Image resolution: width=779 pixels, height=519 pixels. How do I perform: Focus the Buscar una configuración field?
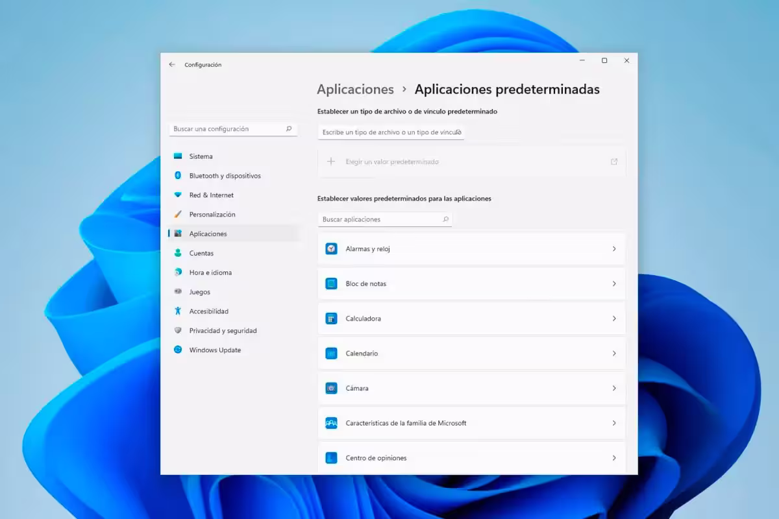(x=234, y=129)
